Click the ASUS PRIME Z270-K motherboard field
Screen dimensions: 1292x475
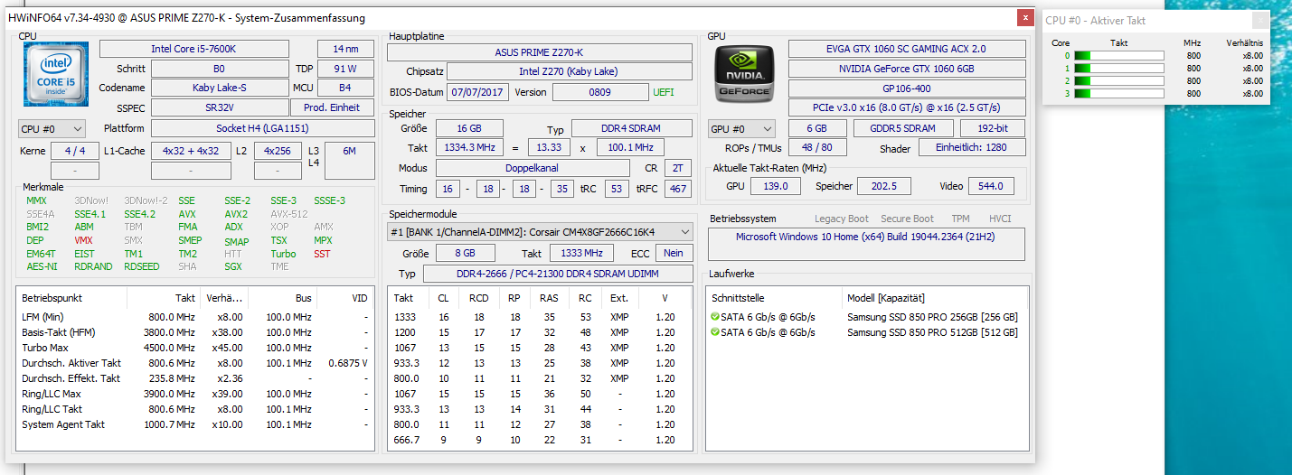click(x=540, y=52)
